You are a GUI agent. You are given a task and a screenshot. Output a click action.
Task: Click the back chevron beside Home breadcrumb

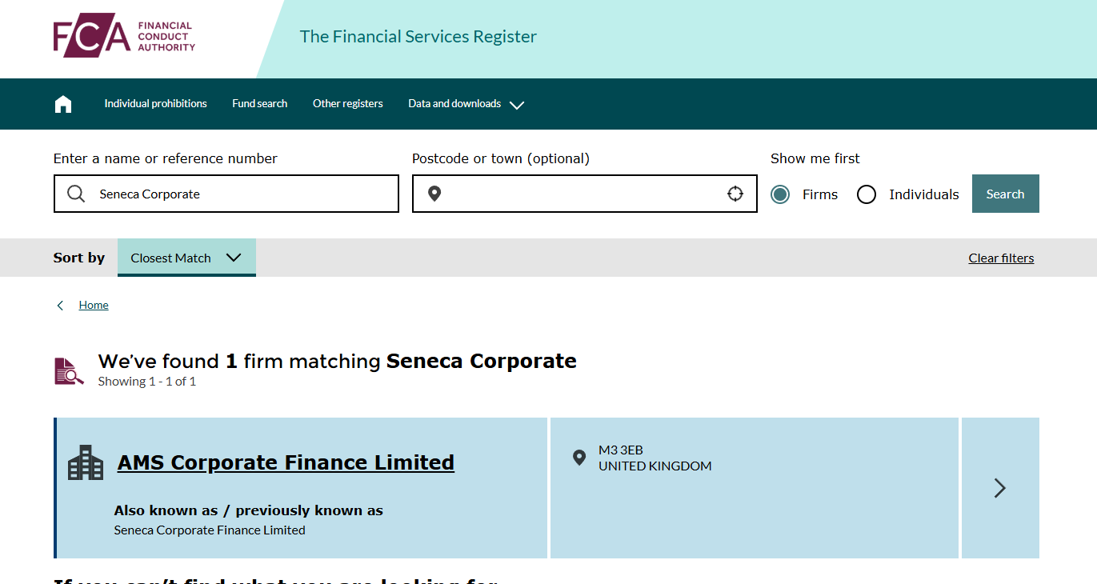click(60, 306)
